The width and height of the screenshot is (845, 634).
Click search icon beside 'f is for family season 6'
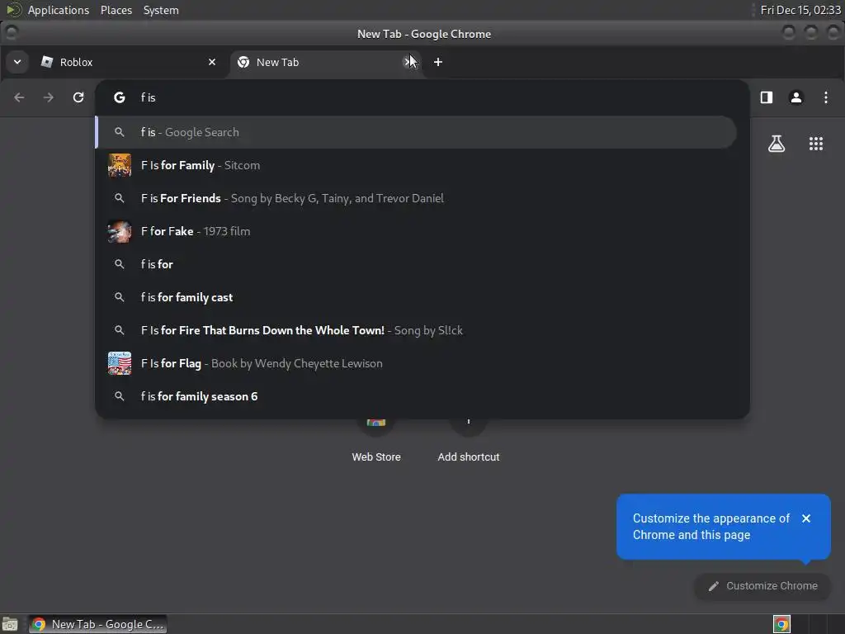click(120, 396)
